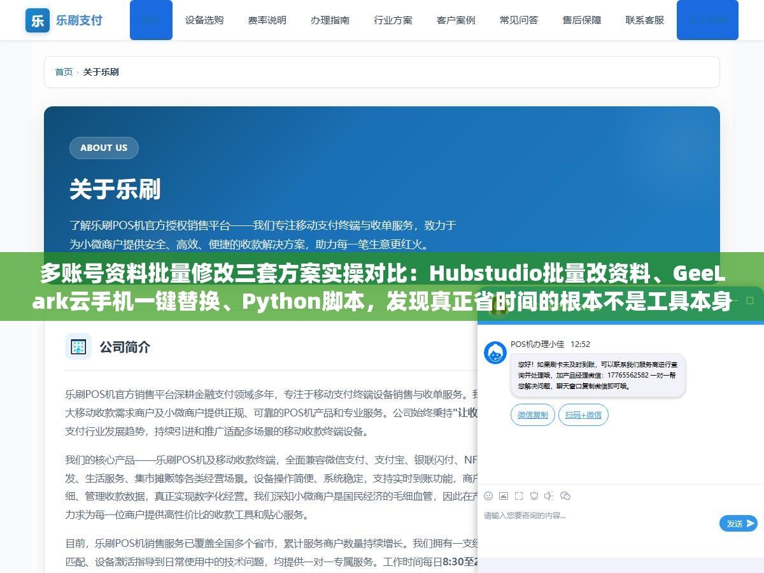Click the WeChat icon in chat toolbar
This screenshot has height=573, width=764.
(565, 496)
